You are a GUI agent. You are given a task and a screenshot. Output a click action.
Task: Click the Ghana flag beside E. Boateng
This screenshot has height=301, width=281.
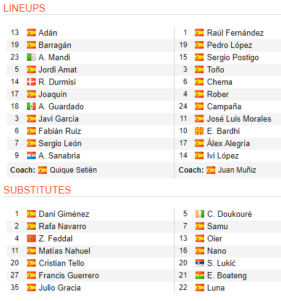(x=200, y=275)
